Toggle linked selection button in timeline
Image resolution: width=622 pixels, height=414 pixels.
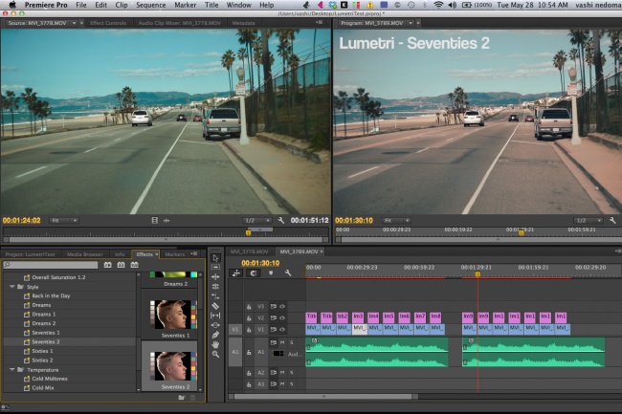pos(236,272)
